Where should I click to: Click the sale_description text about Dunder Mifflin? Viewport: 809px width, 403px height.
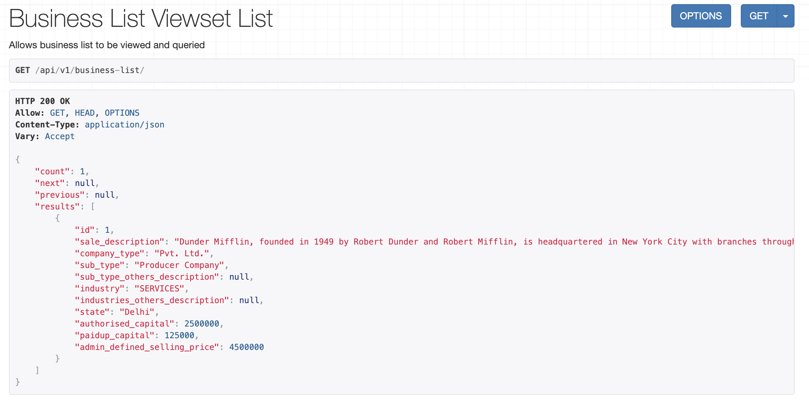[482, 242]
